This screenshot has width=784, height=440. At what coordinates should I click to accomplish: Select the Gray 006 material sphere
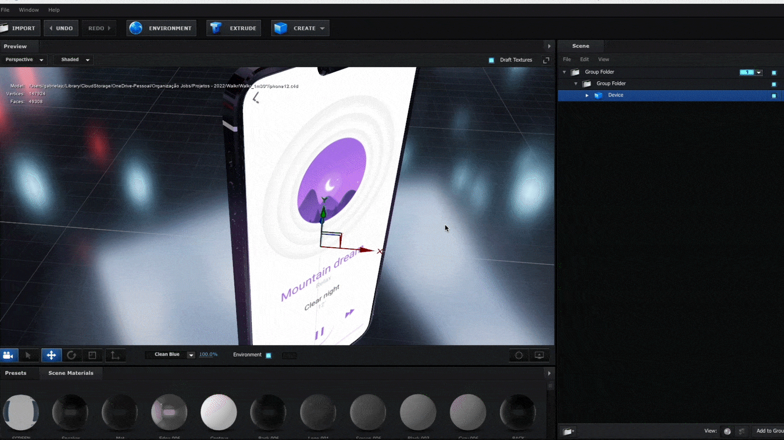pos(468,412)
